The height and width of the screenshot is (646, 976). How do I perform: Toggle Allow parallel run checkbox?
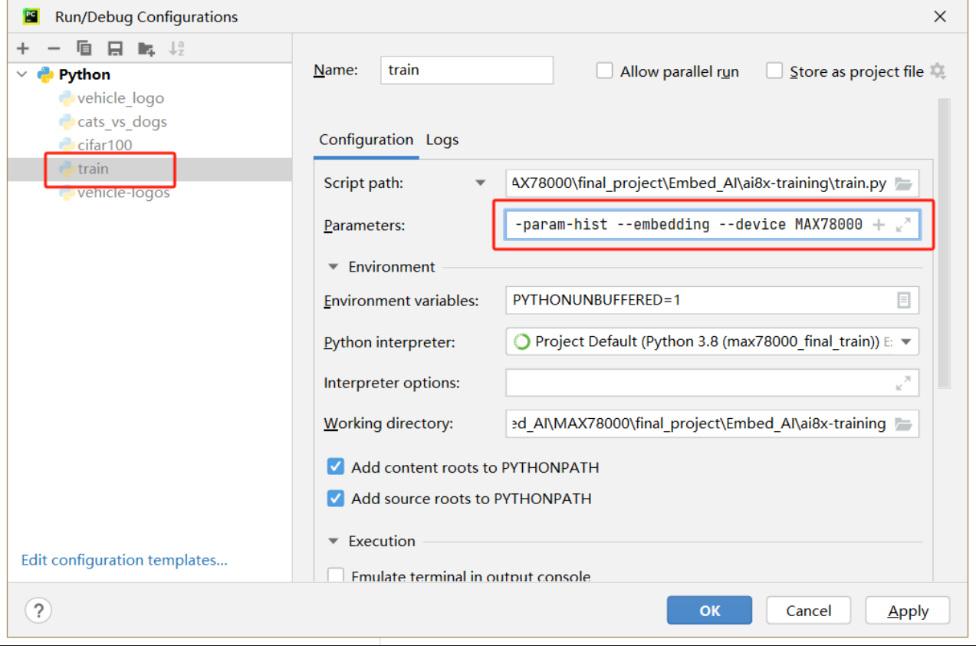605,71
